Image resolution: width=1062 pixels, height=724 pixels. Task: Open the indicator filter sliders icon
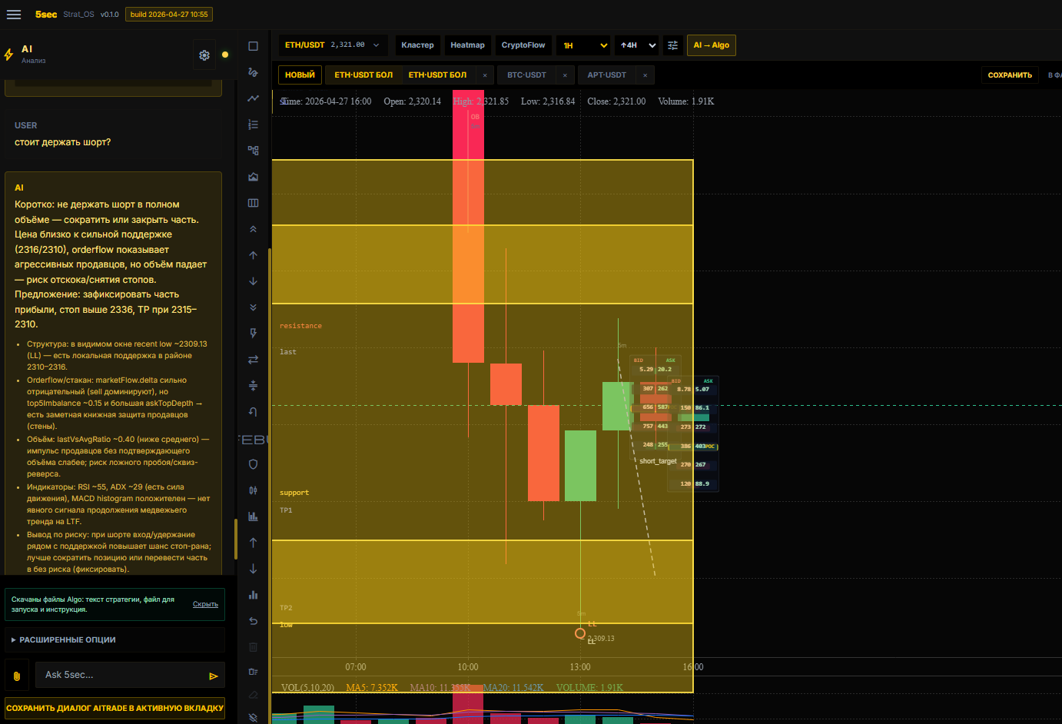point(672,45)
